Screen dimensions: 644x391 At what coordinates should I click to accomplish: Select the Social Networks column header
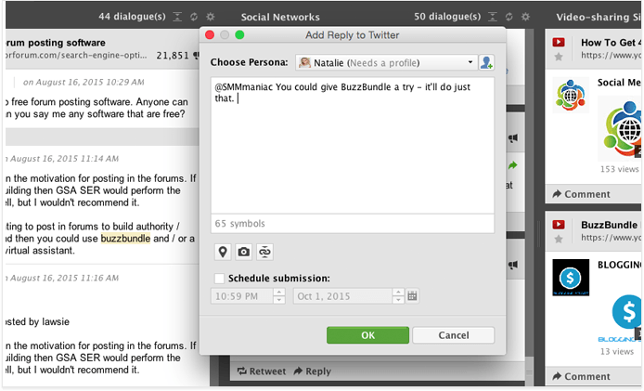pyautogui.click(x=280, y=17)
